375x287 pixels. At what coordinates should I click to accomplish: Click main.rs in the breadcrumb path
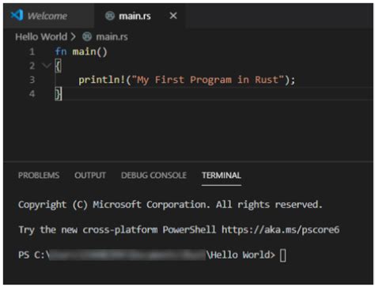tap(112, 37)
